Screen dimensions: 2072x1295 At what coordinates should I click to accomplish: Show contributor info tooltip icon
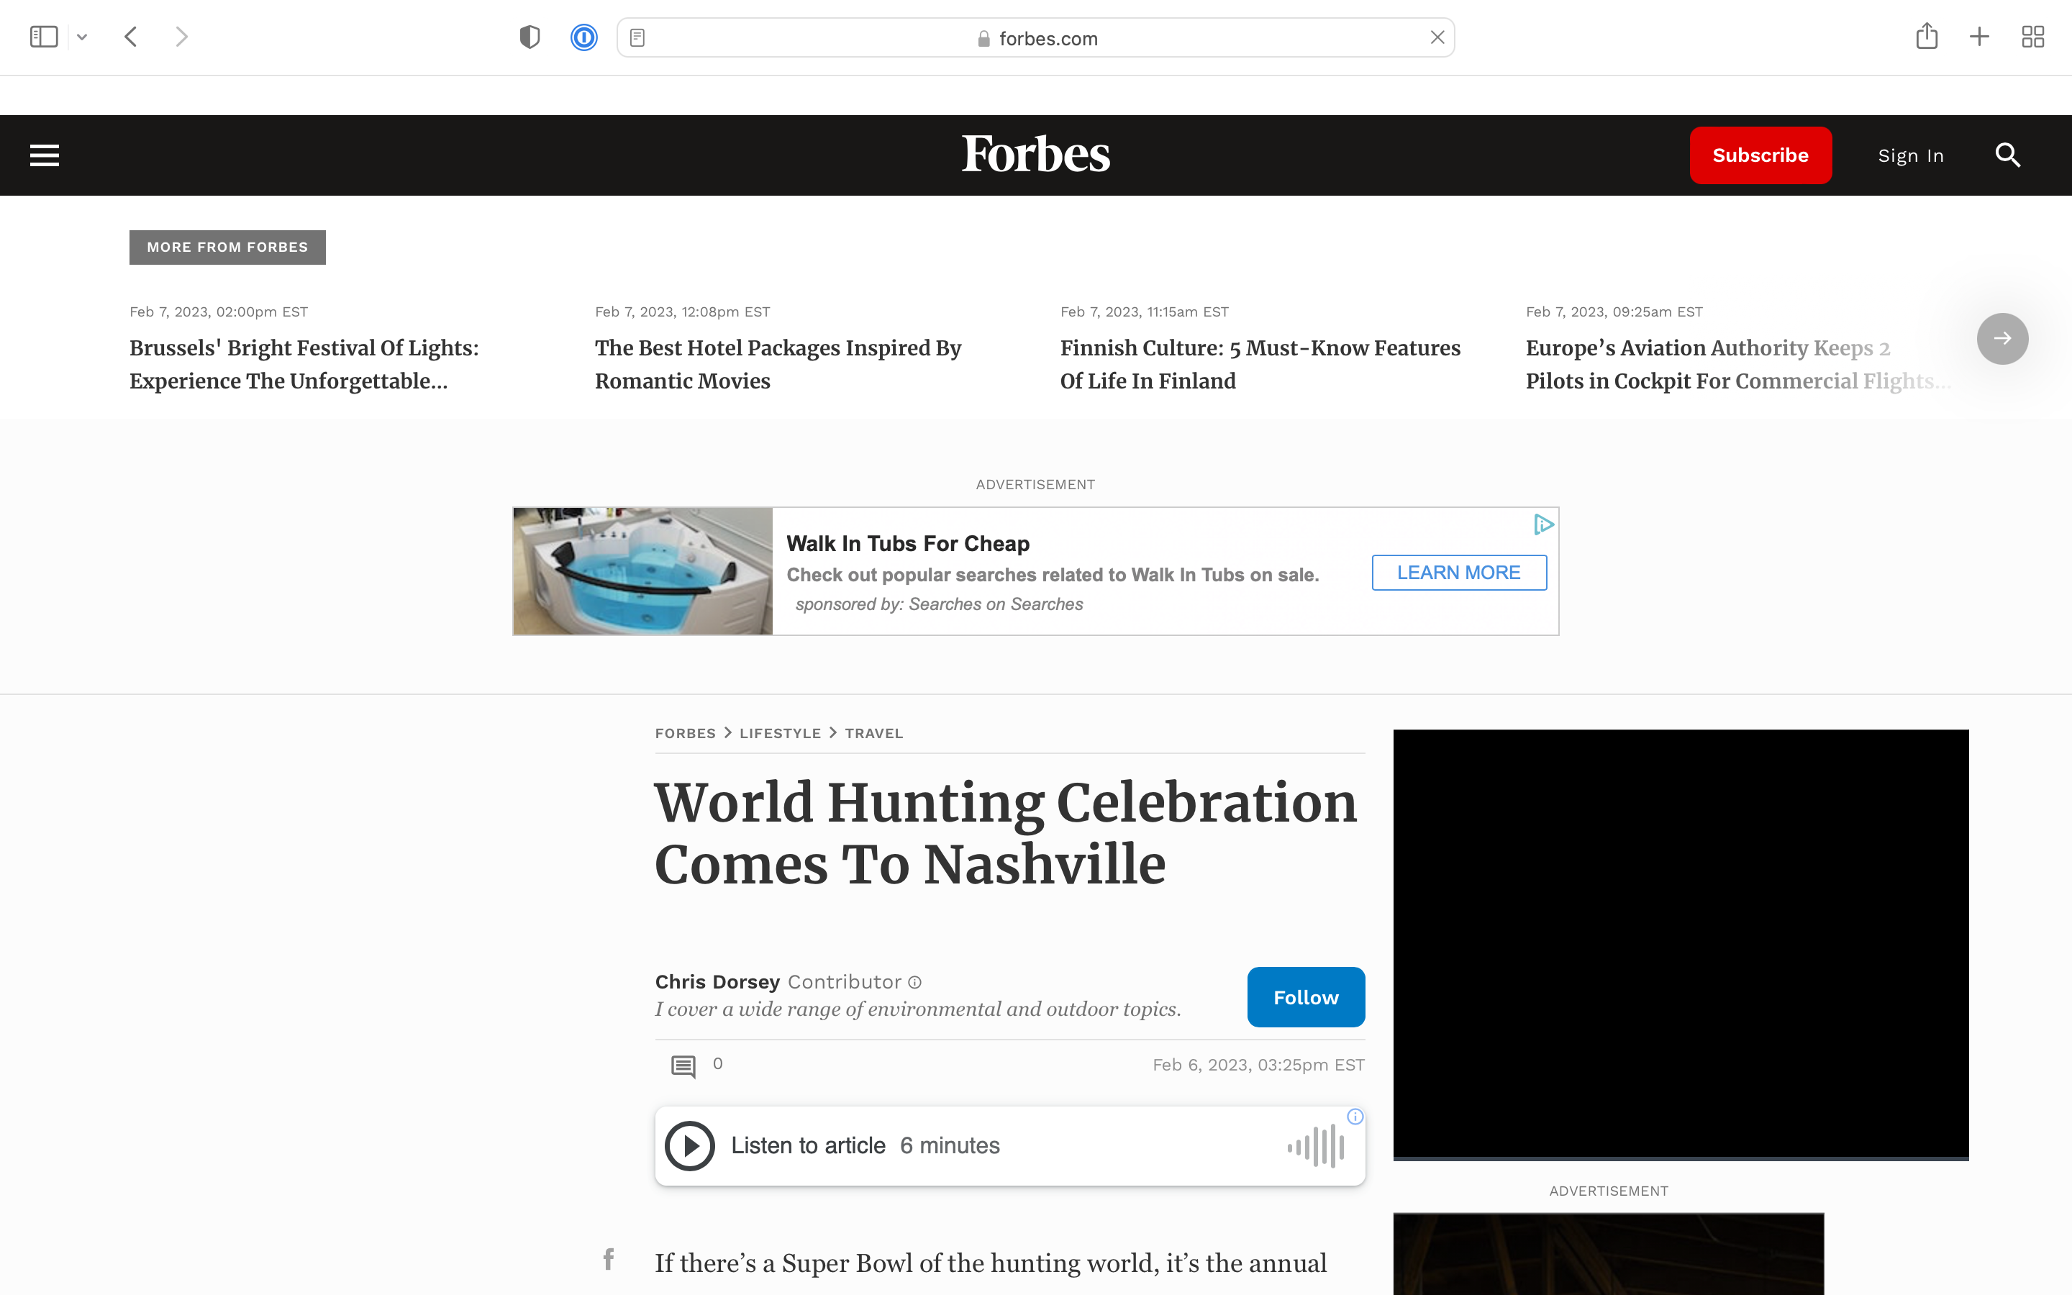(915, 982)
